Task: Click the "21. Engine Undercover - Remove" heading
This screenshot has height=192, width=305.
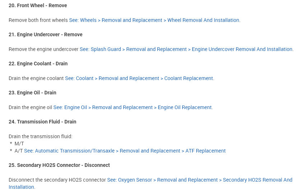Action: (46, 34)
